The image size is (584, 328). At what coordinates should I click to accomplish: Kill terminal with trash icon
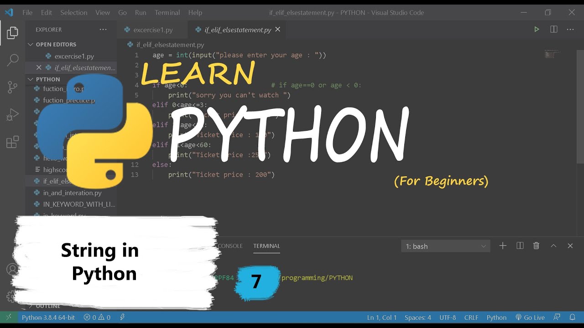pos(537,246)
